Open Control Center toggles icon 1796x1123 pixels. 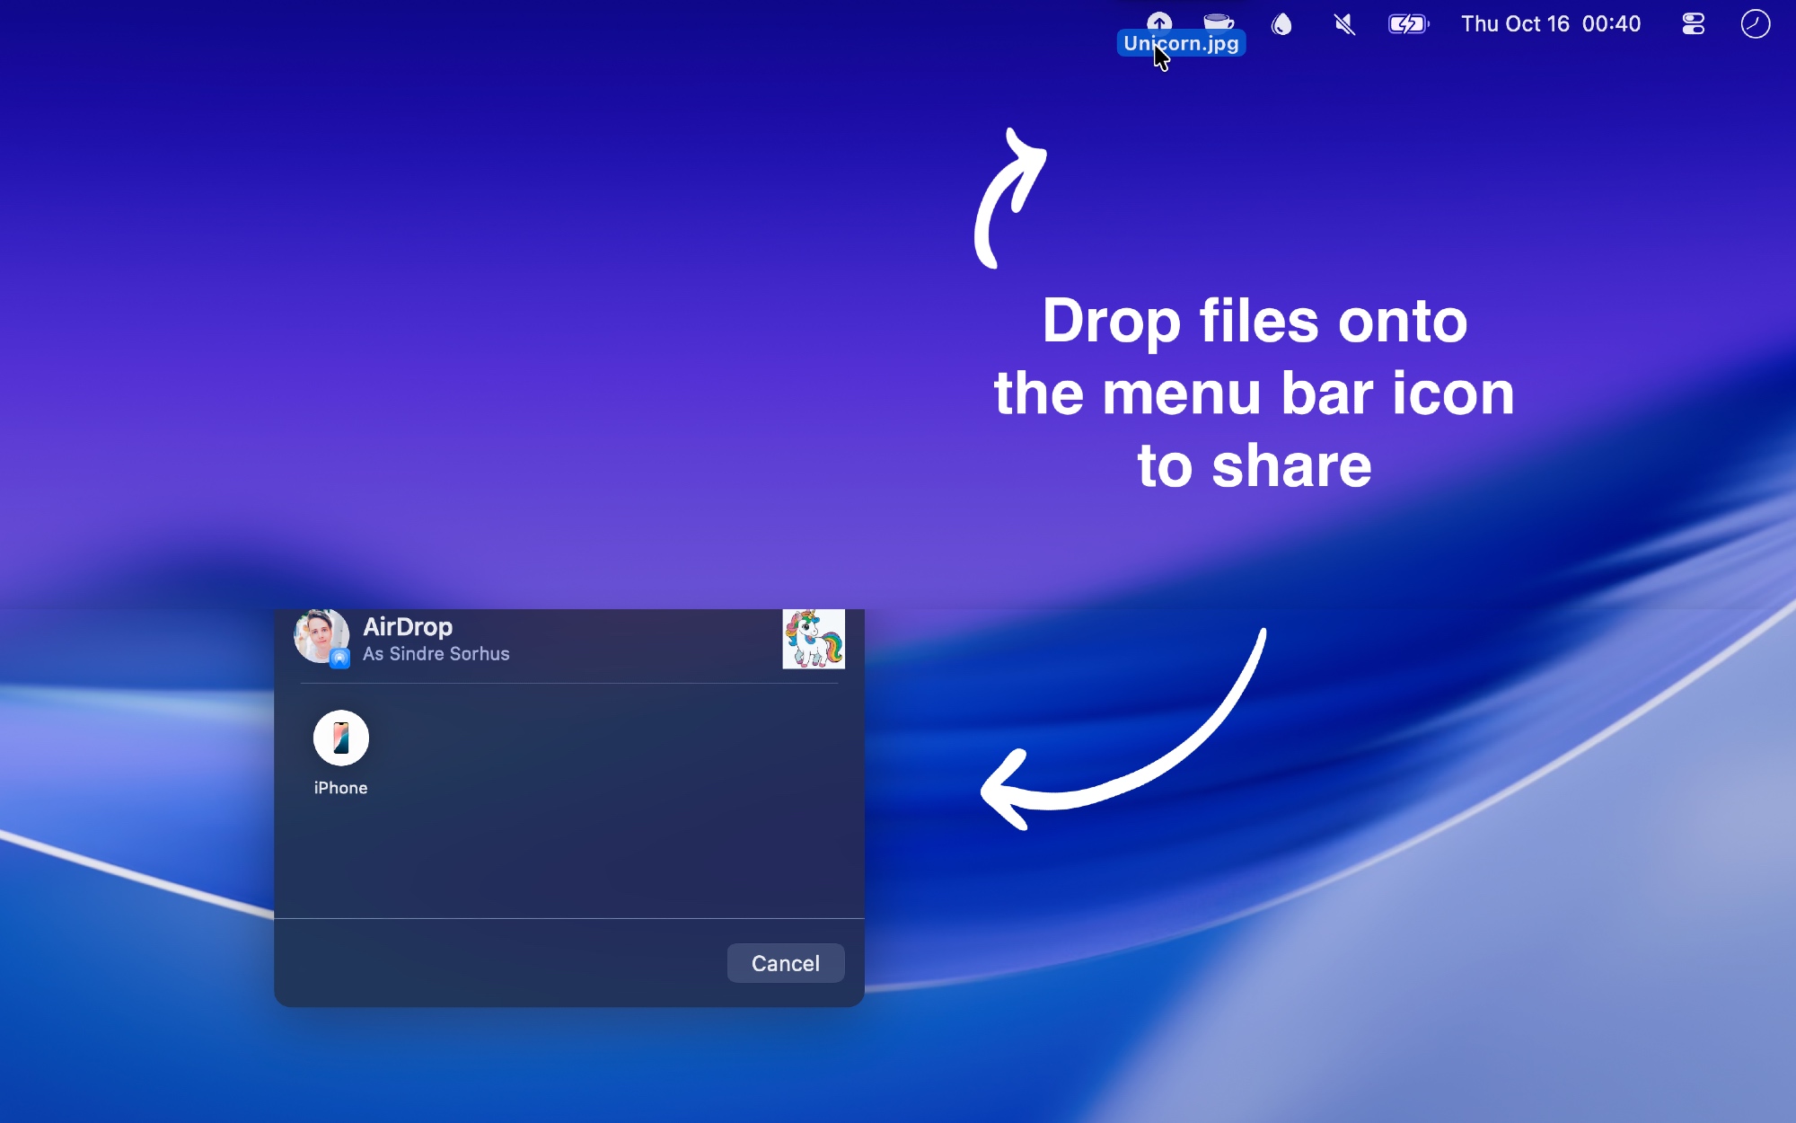(1693, 24)
